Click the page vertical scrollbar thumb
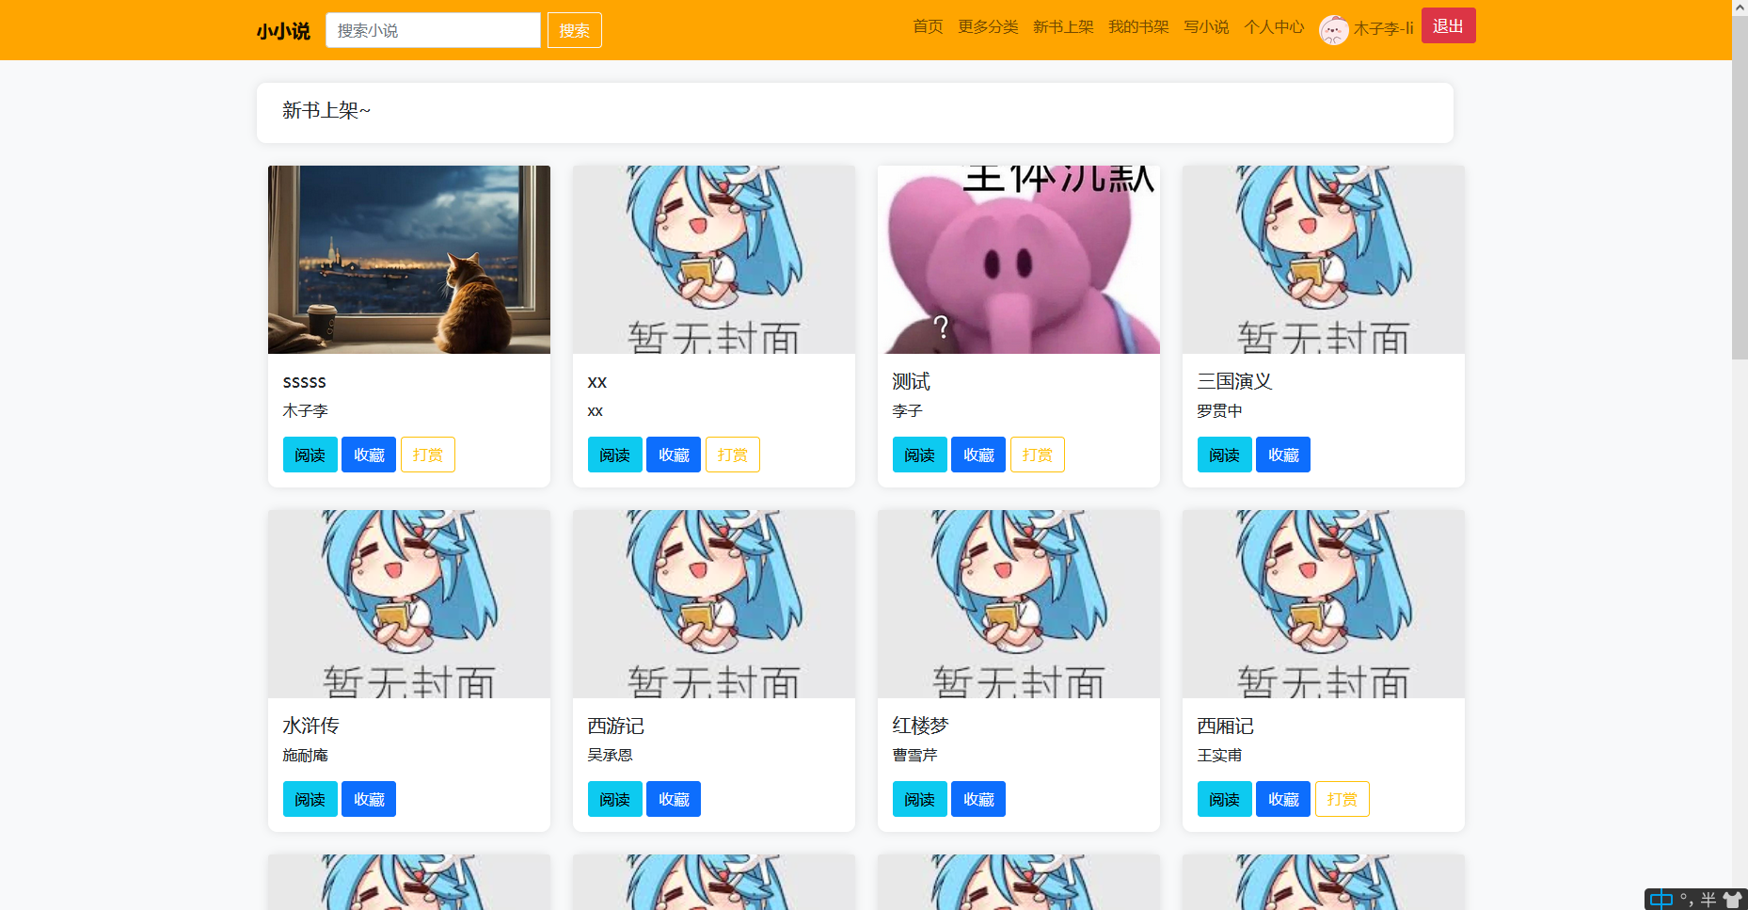Image resolution: width=1748 pixels, height=910 pixels. [1740, 187]
